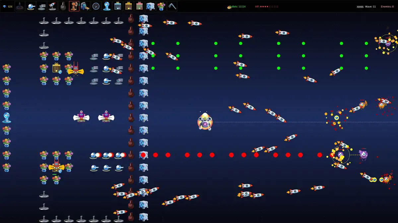Viewport: 398px width, 223px height.
Task: Choose the dark bomb item in toolbar
Action: pyautogui.click(x=63, y=6)
